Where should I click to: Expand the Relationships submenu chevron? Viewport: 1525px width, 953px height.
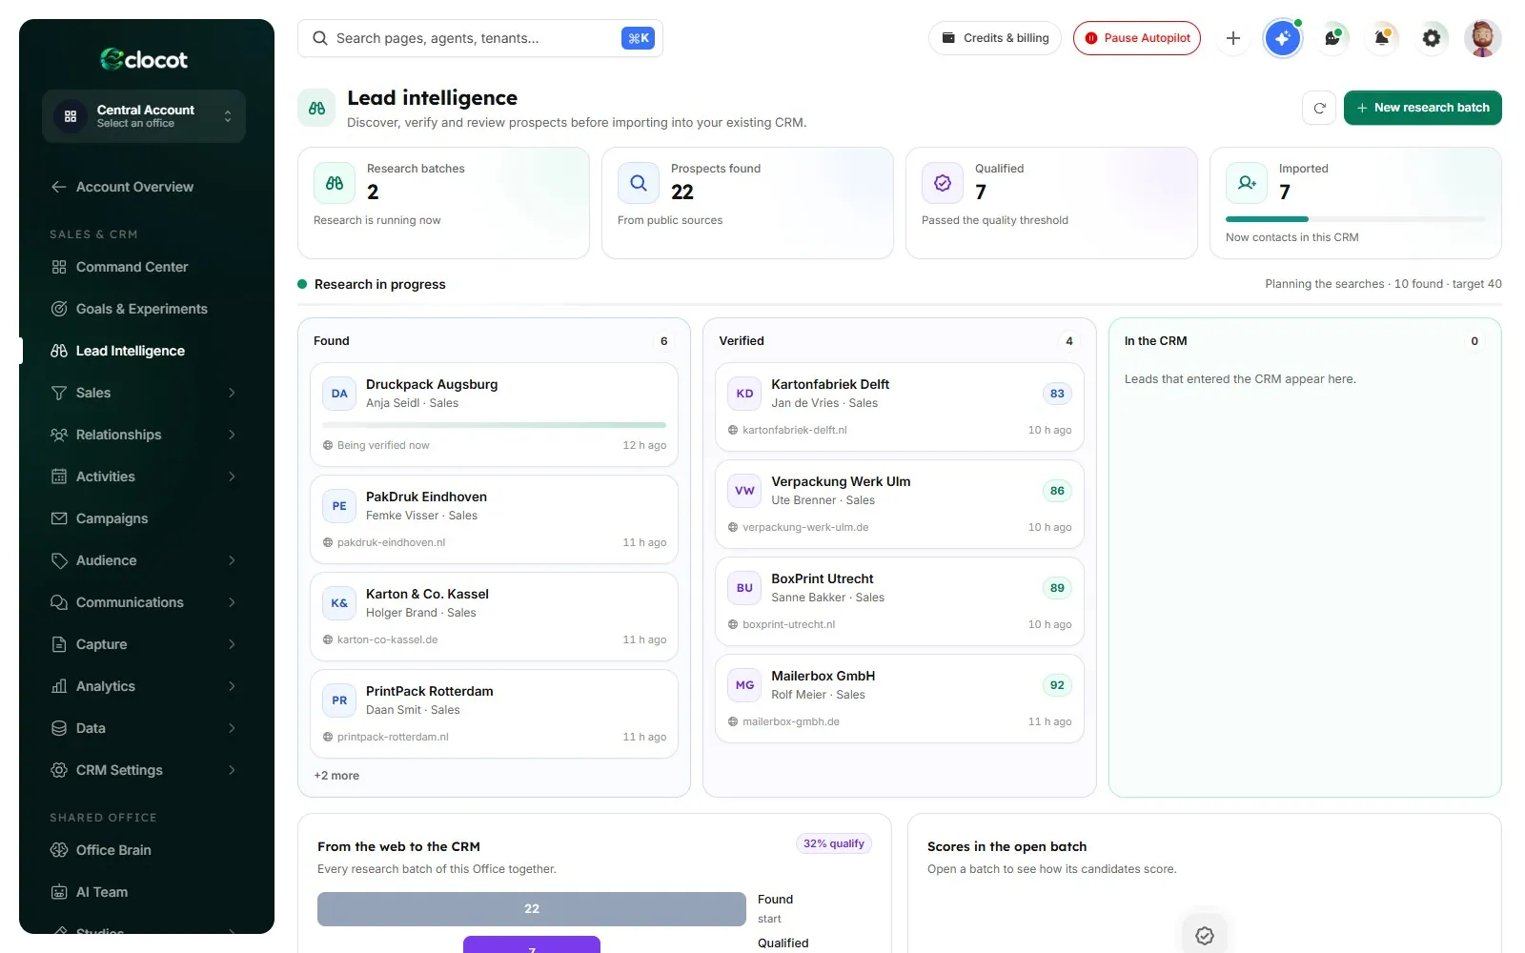[232, 435]
